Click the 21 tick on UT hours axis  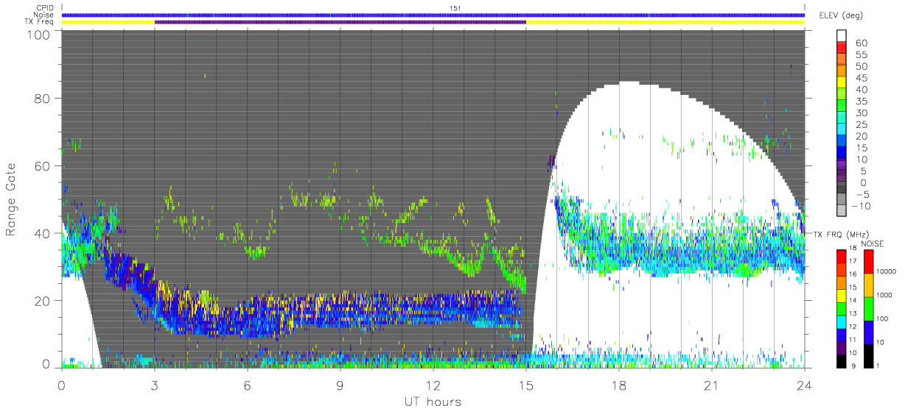(x=712, y=385)
